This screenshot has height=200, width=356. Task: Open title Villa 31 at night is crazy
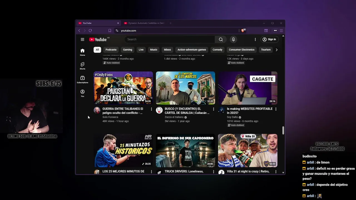coord(248,172)
